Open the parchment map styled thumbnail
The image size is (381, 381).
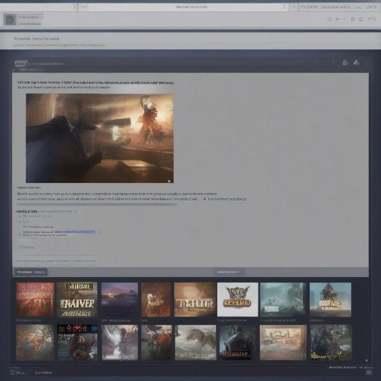coord(283,342)
